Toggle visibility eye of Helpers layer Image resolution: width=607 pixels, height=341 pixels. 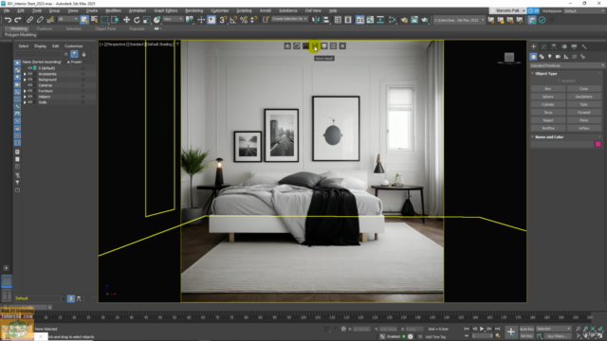coord(29,97)
